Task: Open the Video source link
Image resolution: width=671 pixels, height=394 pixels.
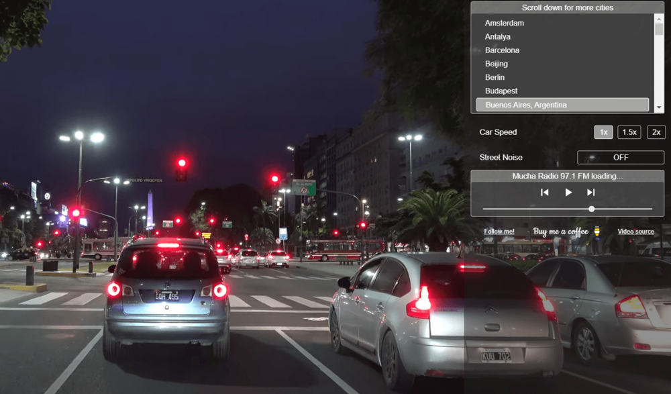Action: pyautogui.click(x=635, y=232)
